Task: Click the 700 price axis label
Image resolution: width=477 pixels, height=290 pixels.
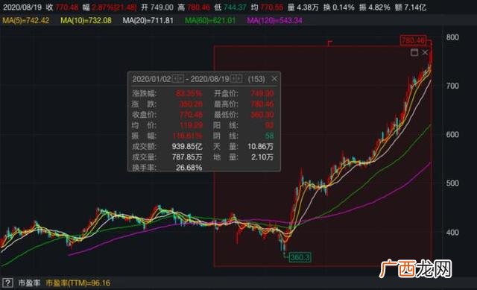Action: (x=452, y=86)
